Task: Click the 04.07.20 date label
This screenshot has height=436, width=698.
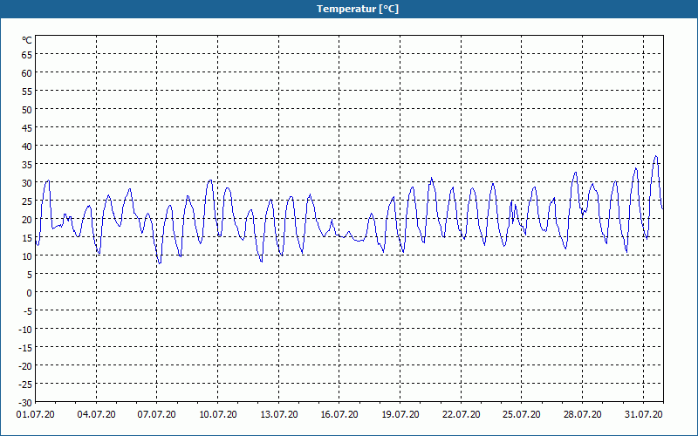Action: [x=96, y=415]
